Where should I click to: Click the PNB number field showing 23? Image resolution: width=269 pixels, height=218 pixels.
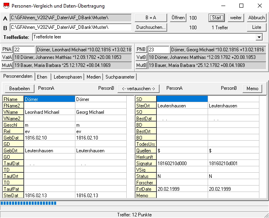(158, 50)
